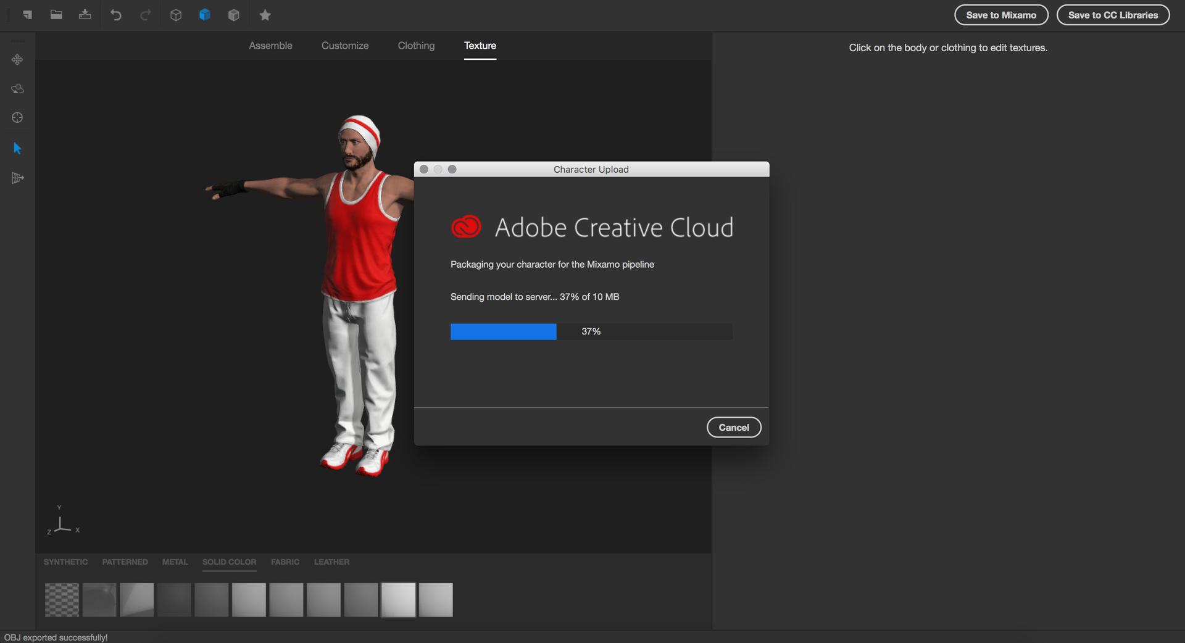Open the FABRIC material category
1185x643 pixels.
285,562
